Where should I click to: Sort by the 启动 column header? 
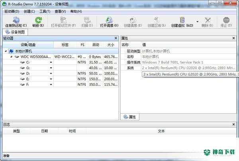(x=96, y=45)
